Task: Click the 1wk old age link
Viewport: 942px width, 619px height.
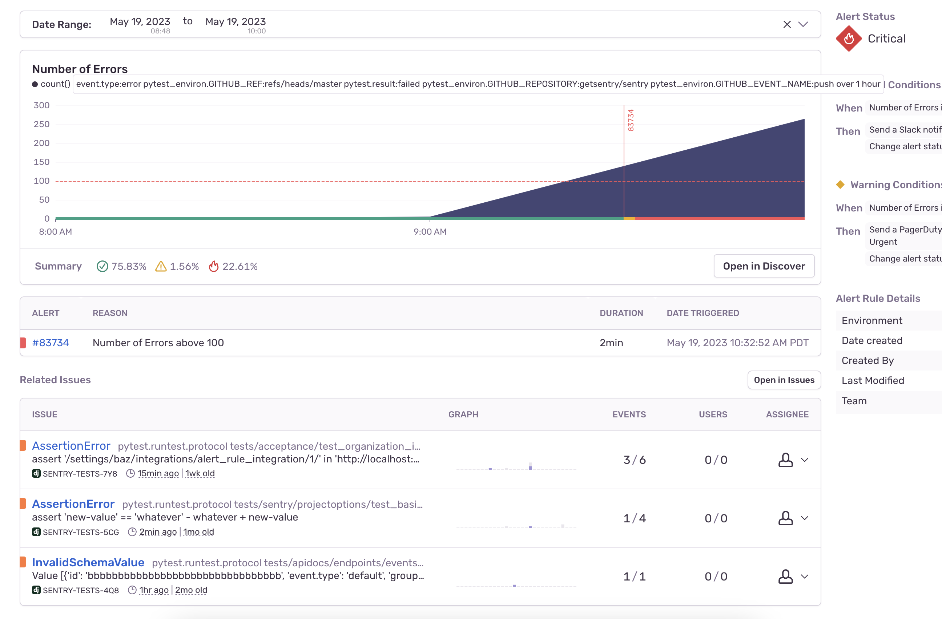Action: [x=200, y=473]
